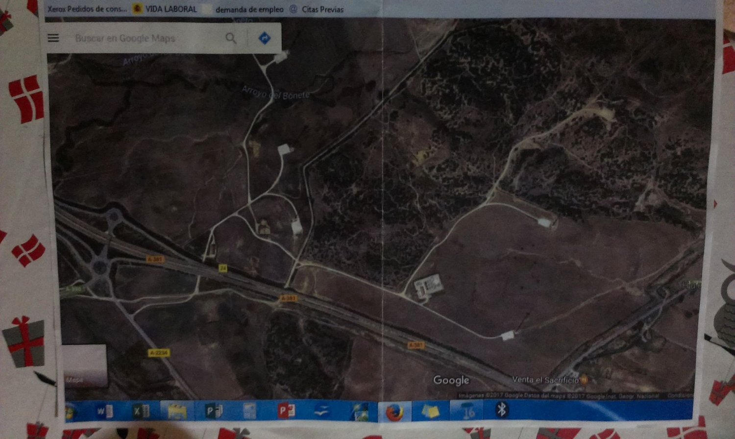735x439 pixels.
Task: Open the Google Maps hamburger menu
Action: [x=53, y=38]
